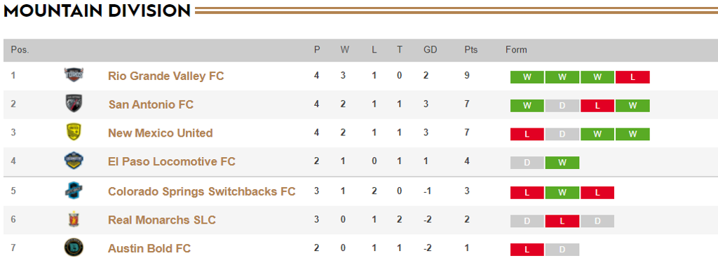Viewport: 718px width, 265px height.
Task: Click the El Paso Locomotive FC badge
Action: 74,161
